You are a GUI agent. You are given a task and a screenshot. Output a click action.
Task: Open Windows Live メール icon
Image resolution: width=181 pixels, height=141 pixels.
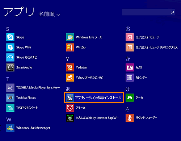click(70, 37)
